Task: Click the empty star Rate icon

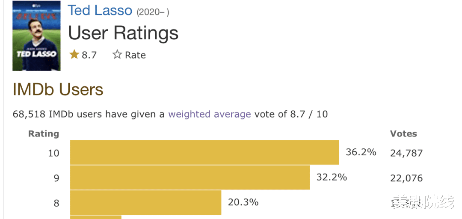Action: click(x=117, y=54)
